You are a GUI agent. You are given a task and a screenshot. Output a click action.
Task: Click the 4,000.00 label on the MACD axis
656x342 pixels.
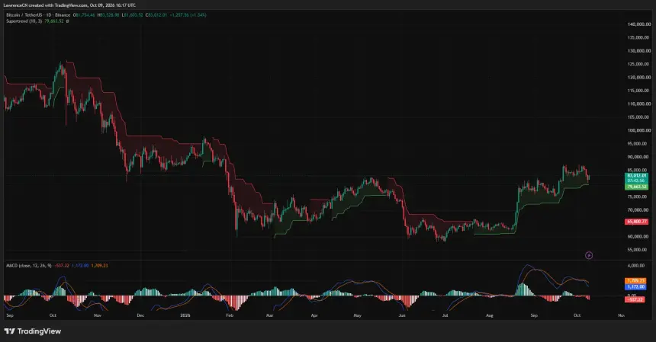coord(637,266)
